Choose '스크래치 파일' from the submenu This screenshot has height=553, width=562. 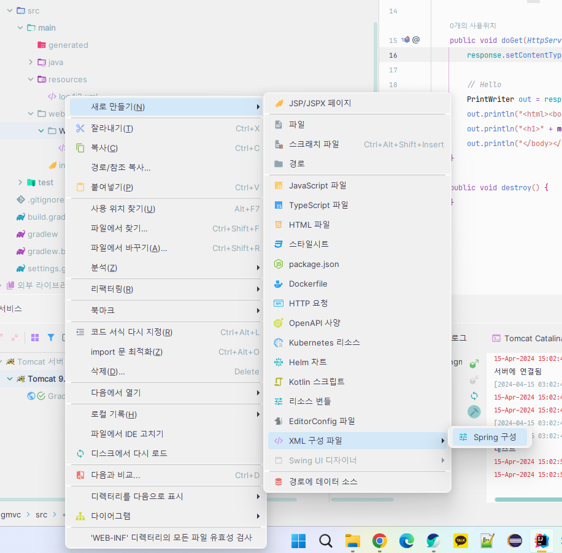point(357,144)
